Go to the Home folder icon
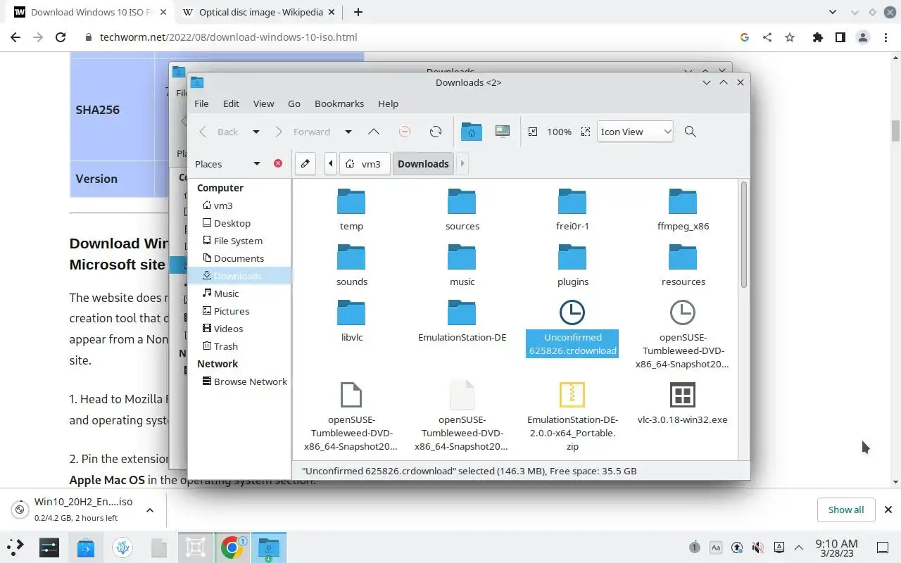This screenshot has width=901, height=563. [x=472, y=132]
